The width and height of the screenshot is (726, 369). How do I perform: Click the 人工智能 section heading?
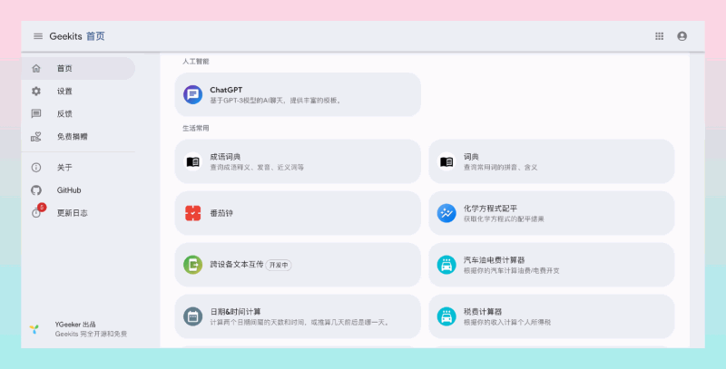(195, 61)
